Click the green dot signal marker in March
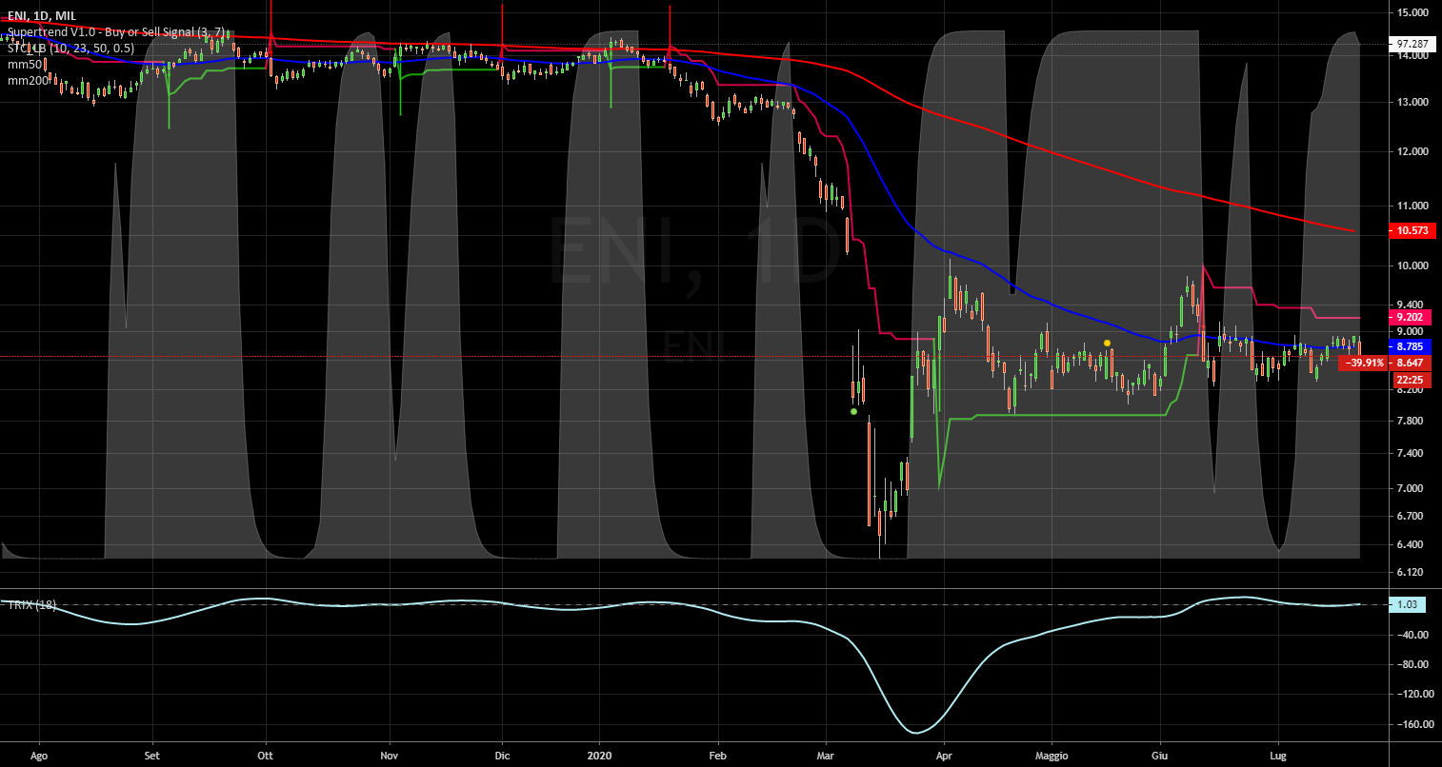The image size is (1442, 767). (x=853, y=412)
